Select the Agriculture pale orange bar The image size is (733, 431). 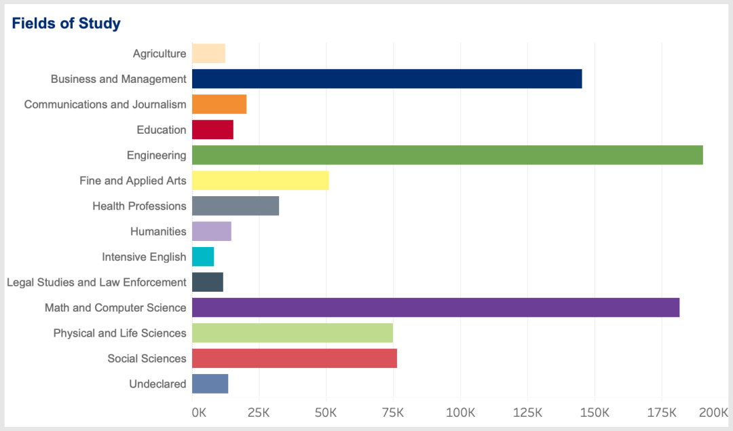coord(208,54)
